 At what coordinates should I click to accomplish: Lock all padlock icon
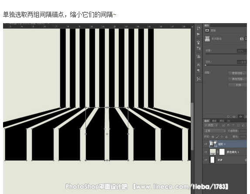coord(226,137)
